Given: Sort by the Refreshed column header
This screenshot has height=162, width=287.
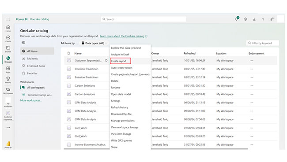Looking at the screenshot, I should tap(189, 53).
